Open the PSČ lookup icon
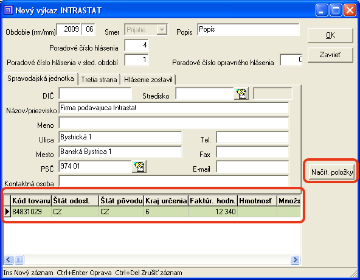Viewport: 360px width, 280px height. point(139,166)
